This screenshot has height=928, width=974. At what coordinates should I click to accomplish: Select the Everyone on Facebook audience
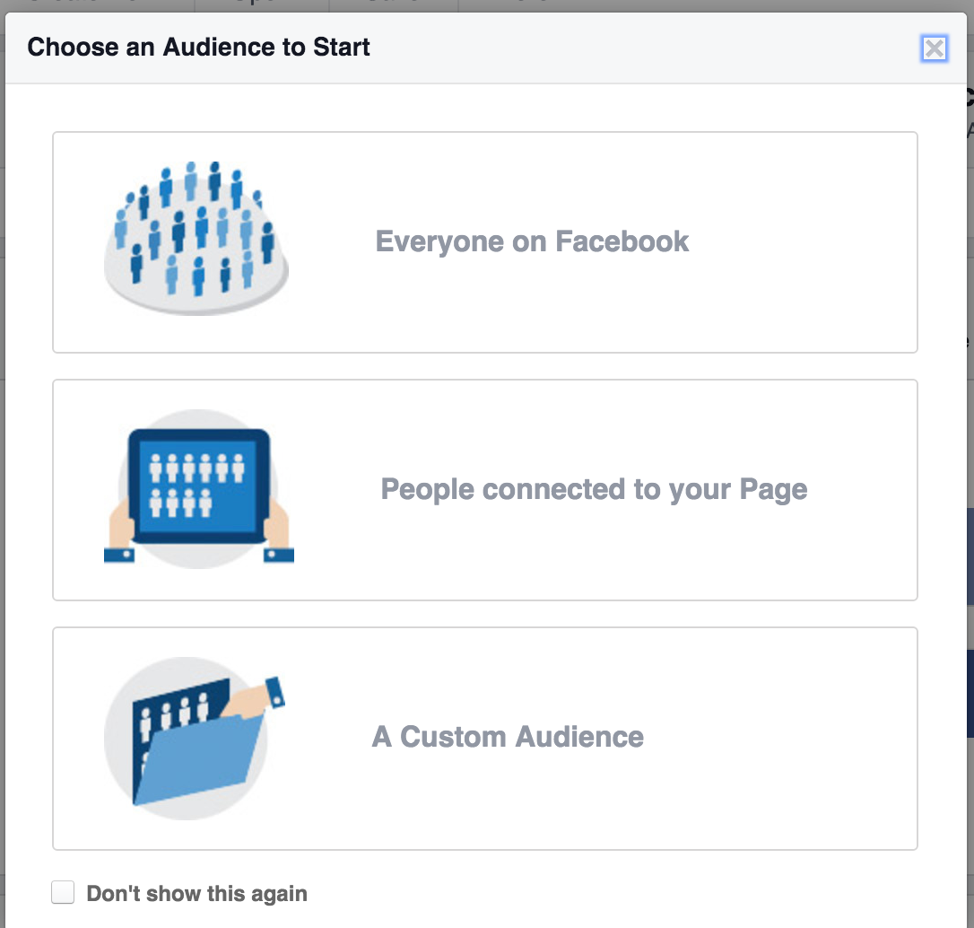point(484,241)
